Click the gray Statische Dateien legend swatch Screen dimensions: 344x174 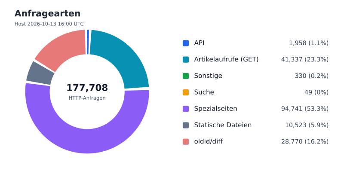(x=186, y=125)
